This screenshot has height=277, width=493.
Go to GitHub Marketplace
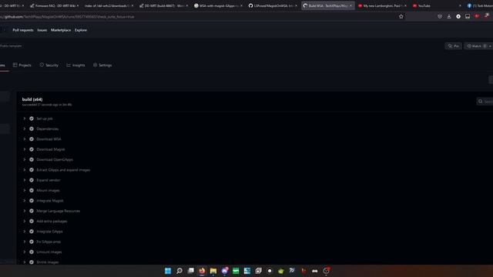pyautogui.click(x=61, y=30)
